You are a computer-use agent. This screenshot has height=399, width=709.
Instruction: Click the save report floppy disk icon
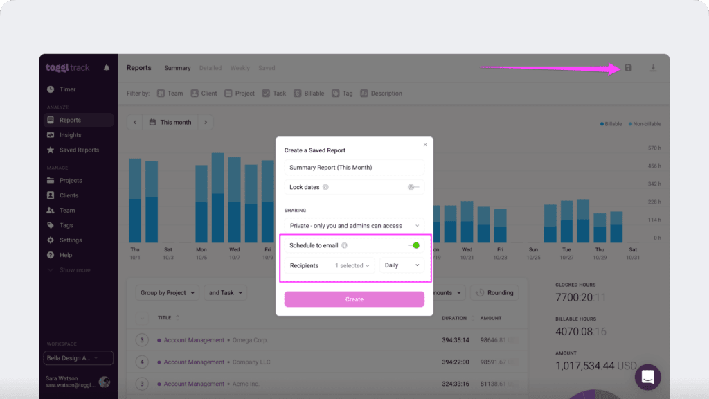[628, 68]
